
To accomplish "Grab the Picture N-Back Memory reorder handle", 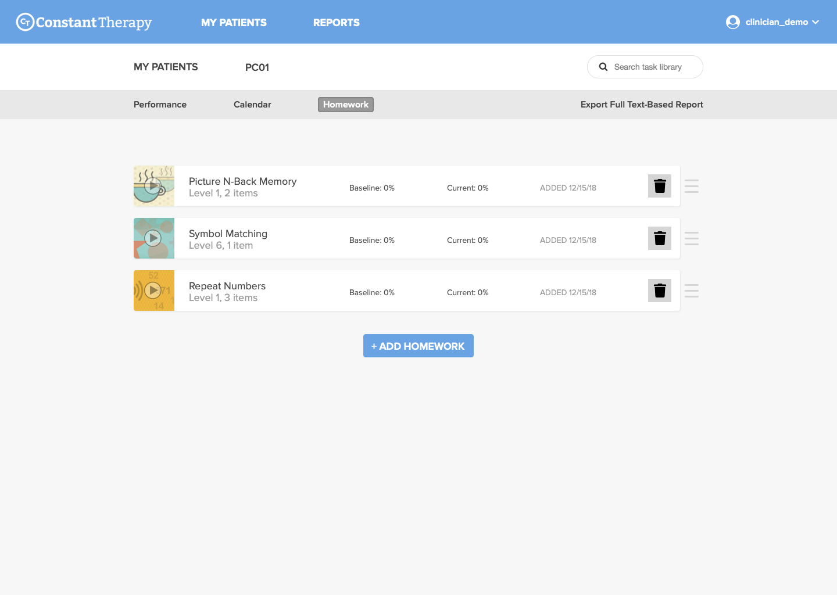I will (x=692, y=186).
